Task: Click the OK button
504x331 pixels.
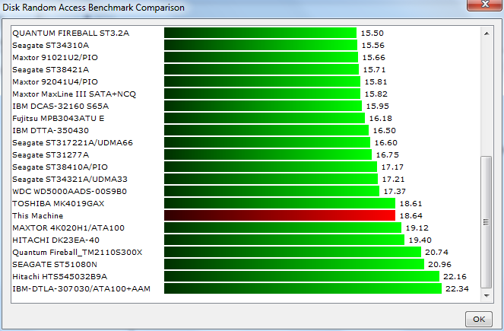Action: 479,319
